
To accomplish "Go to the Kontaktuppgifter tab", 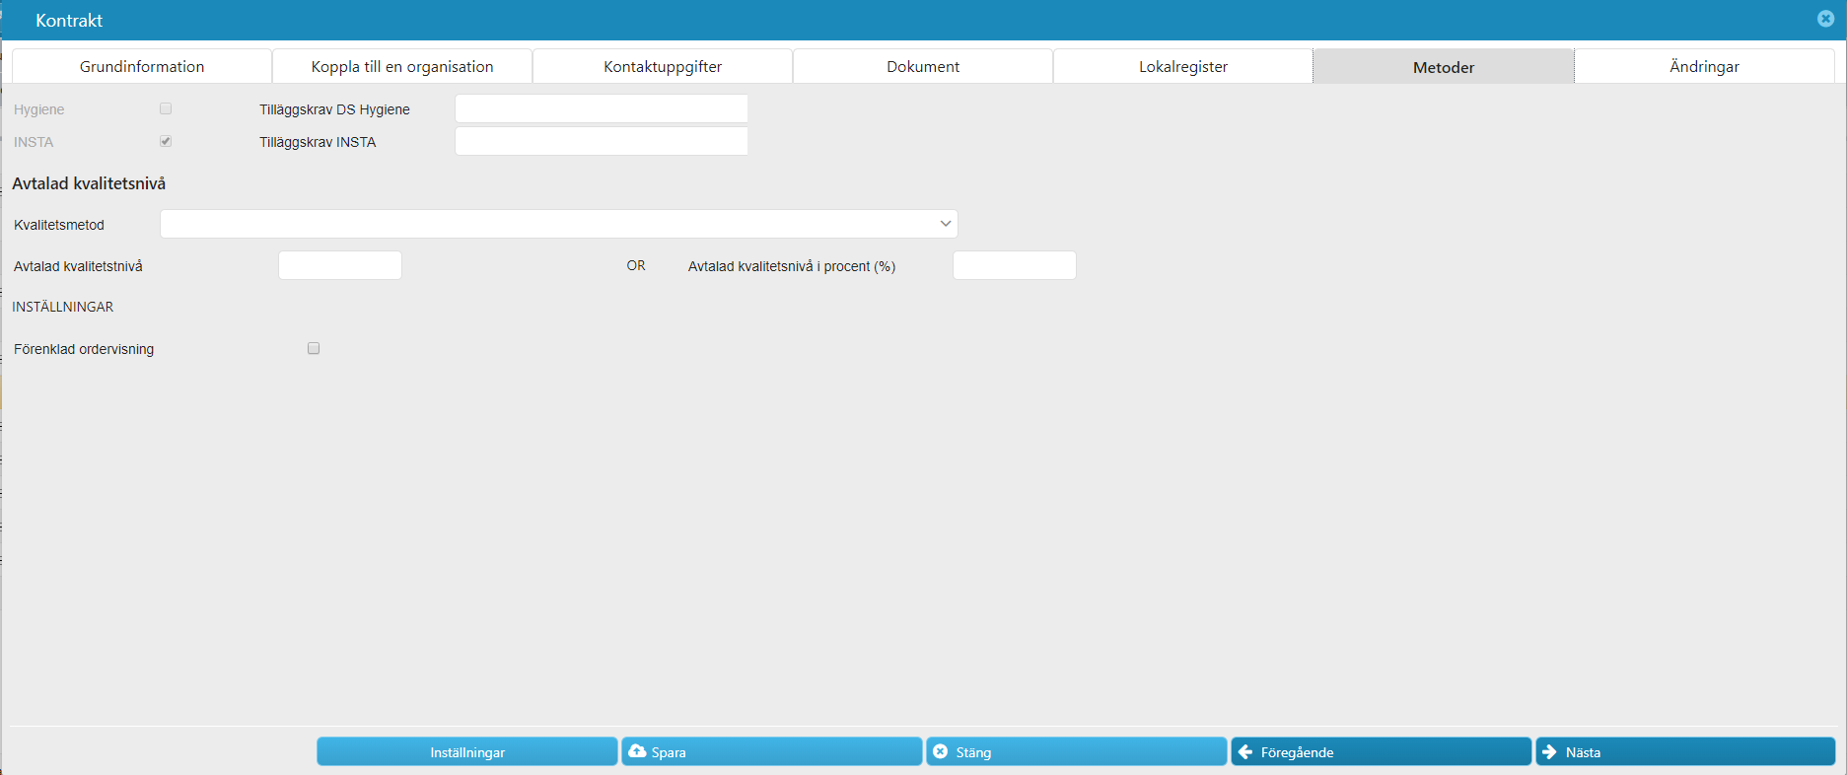I will 663,66.
